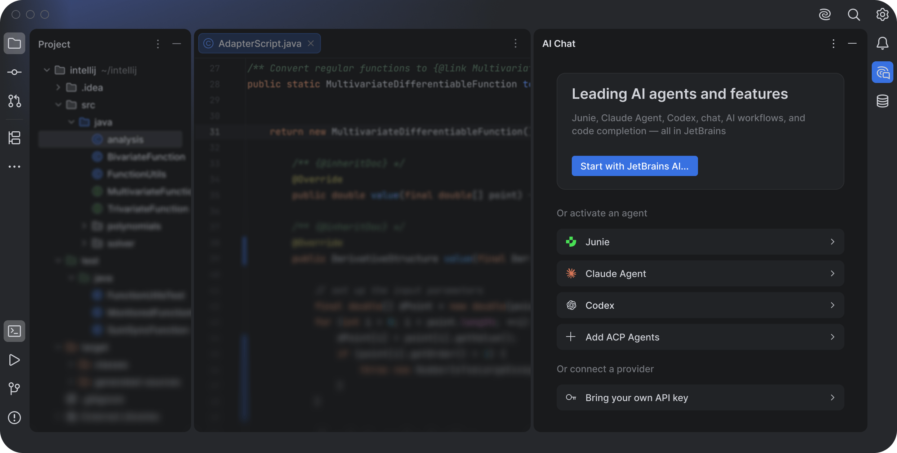The image size is (897, 453).
Task: Collapse the src folder
Action: [58, 105]
